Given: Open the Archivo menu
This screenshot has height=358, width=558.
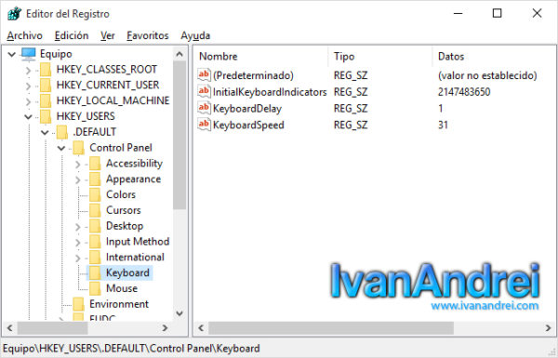Looking at the screenshot, I should point(24,35).
